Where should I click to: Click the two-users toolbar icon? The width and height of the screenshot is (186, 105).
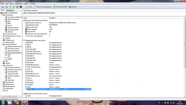17,7
